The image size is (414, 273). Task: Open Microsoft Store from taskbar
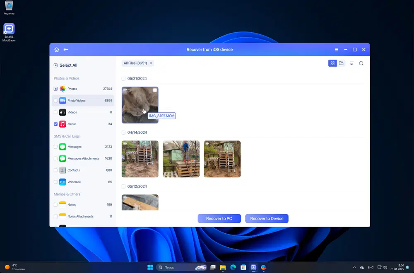click(x=243, y=267)
